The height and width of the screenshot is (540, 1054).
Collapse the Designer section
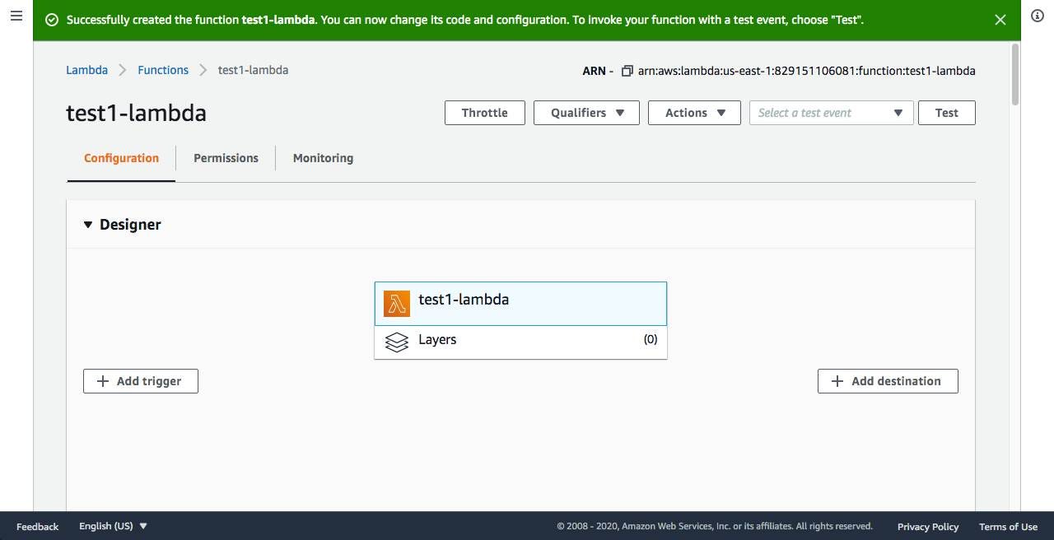coord(88,225)
